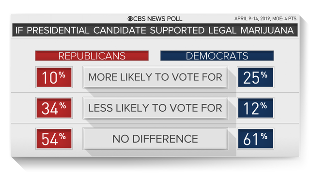Click the poll date and margin text
310x174 pixels.
click(x=266, y=18)
